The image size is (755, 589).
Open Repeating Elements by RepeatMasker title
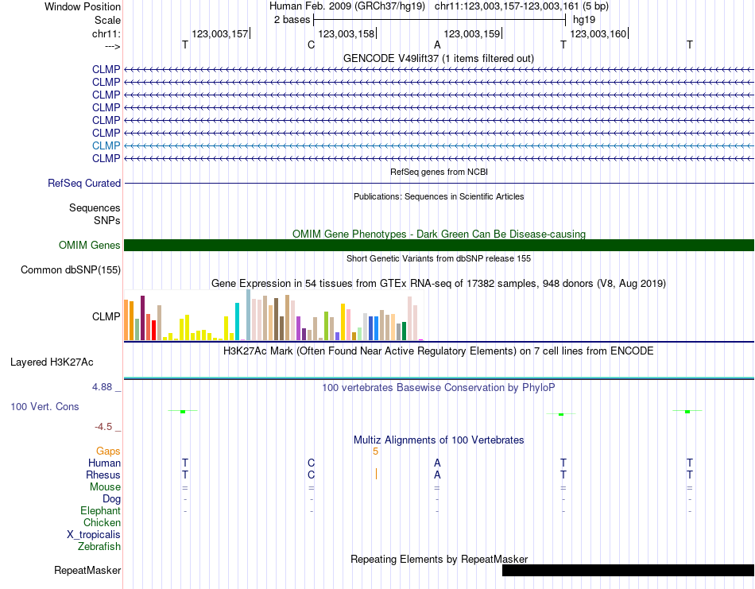pos(439,559)
